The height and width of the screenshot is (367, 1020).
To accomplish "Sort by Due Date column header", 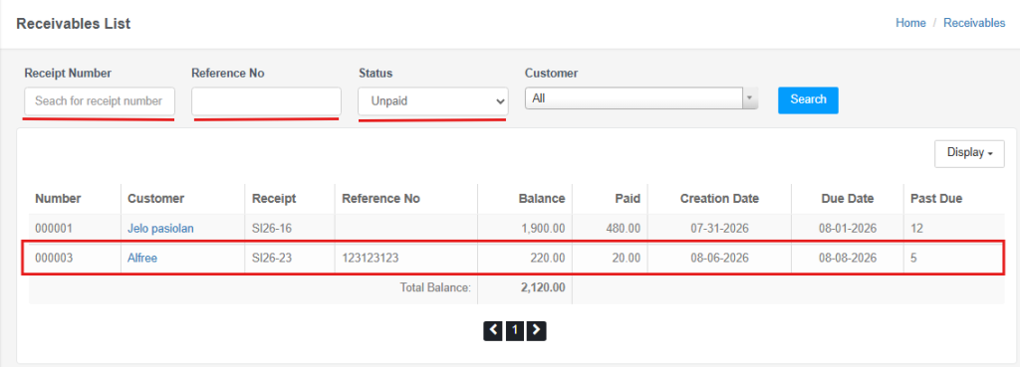I will [848, 199].
